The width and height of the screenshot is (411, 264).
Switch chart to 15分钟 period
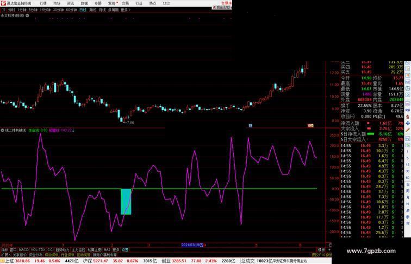(x=45, y=10)
